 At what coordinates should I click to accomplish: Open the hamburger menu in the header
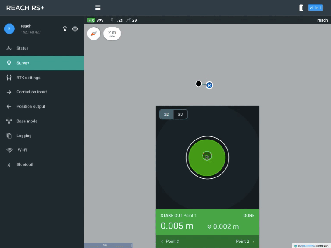point(98,8)
